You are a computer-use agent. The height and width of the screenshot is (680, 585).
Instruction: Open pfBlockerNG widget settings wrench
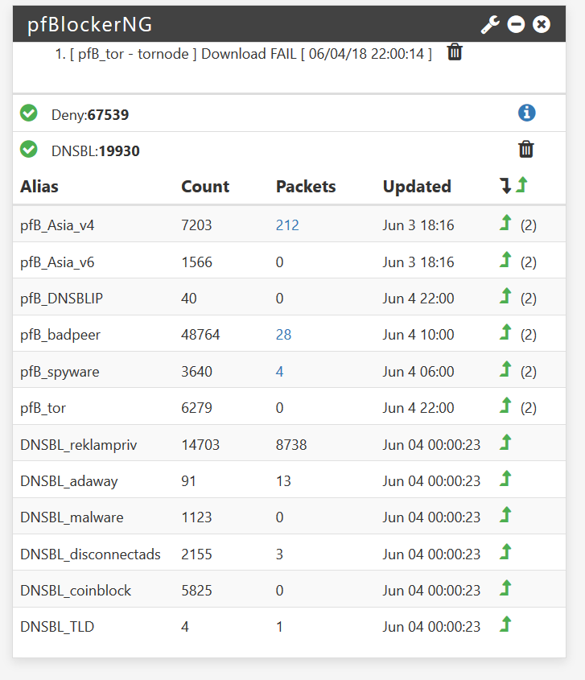(490, 24)
